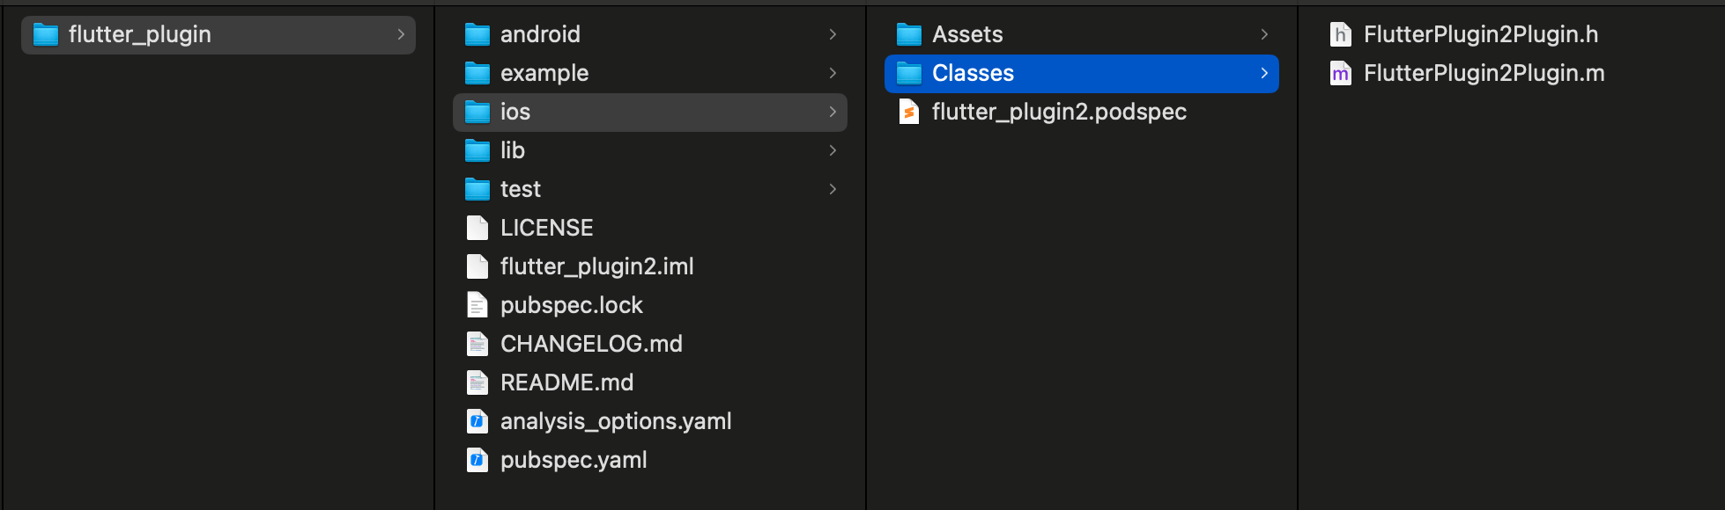The width and height of the screenshot is (1725, 510).
Task: Click the pubspec.lock file icon
Action: pyautogui.click(x=477, y=305)
